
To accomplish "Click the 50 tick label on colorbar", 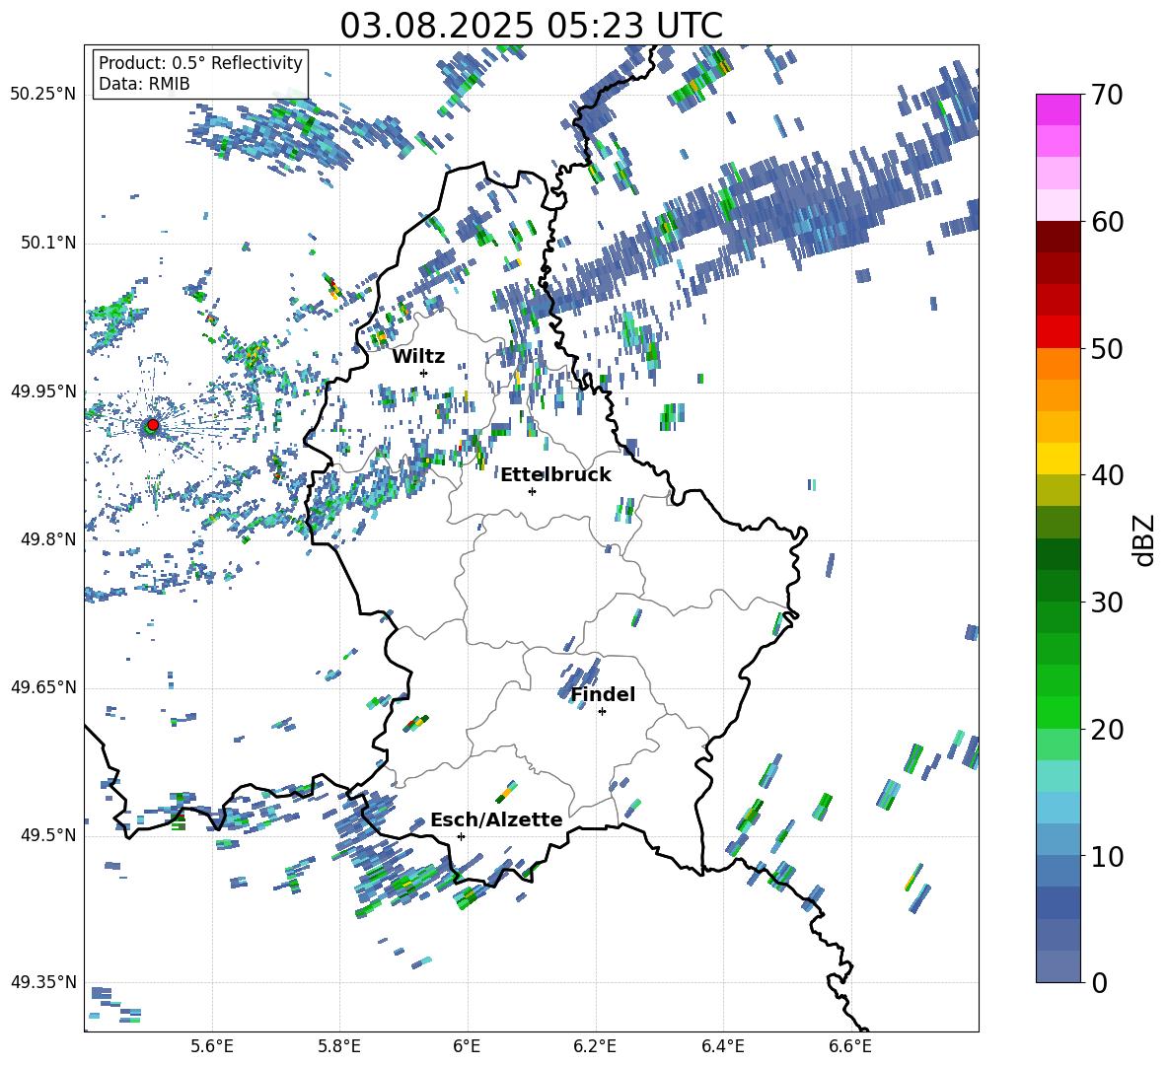I will pyautogui.click(x=1107, y=348).
